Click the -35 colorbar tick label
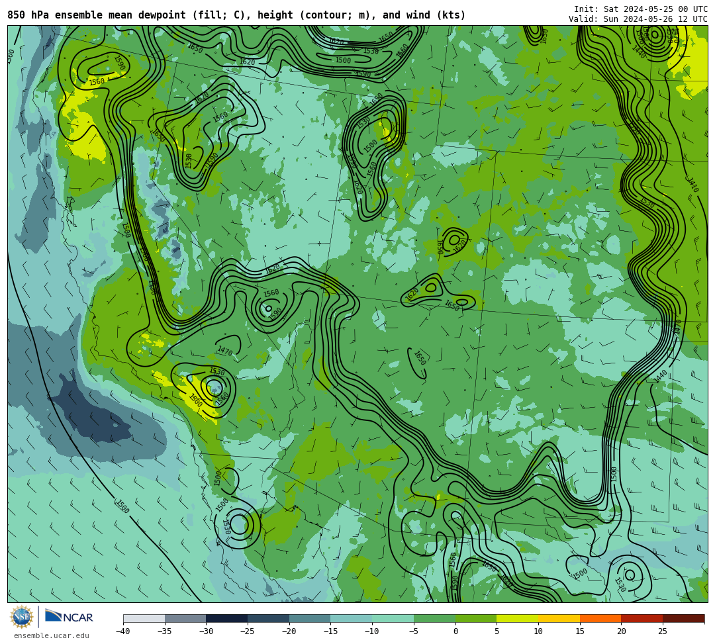The image size is (715, 644). coord(164,631)
